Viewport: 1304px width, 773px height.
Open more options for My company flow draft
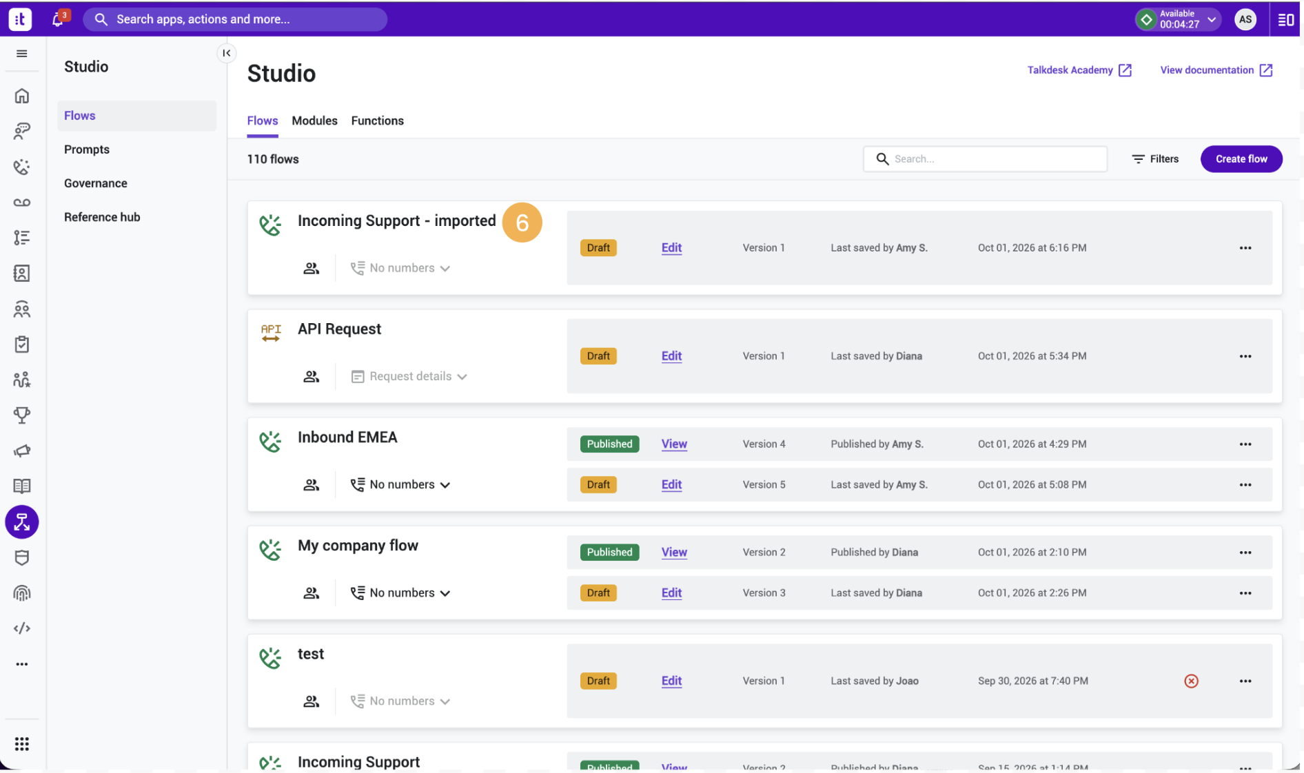(1245, 593)
